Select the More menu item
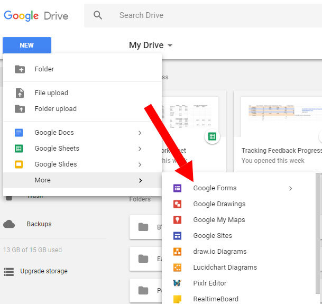The width and height of the screenshot is (322, 304). coord(82,180)
